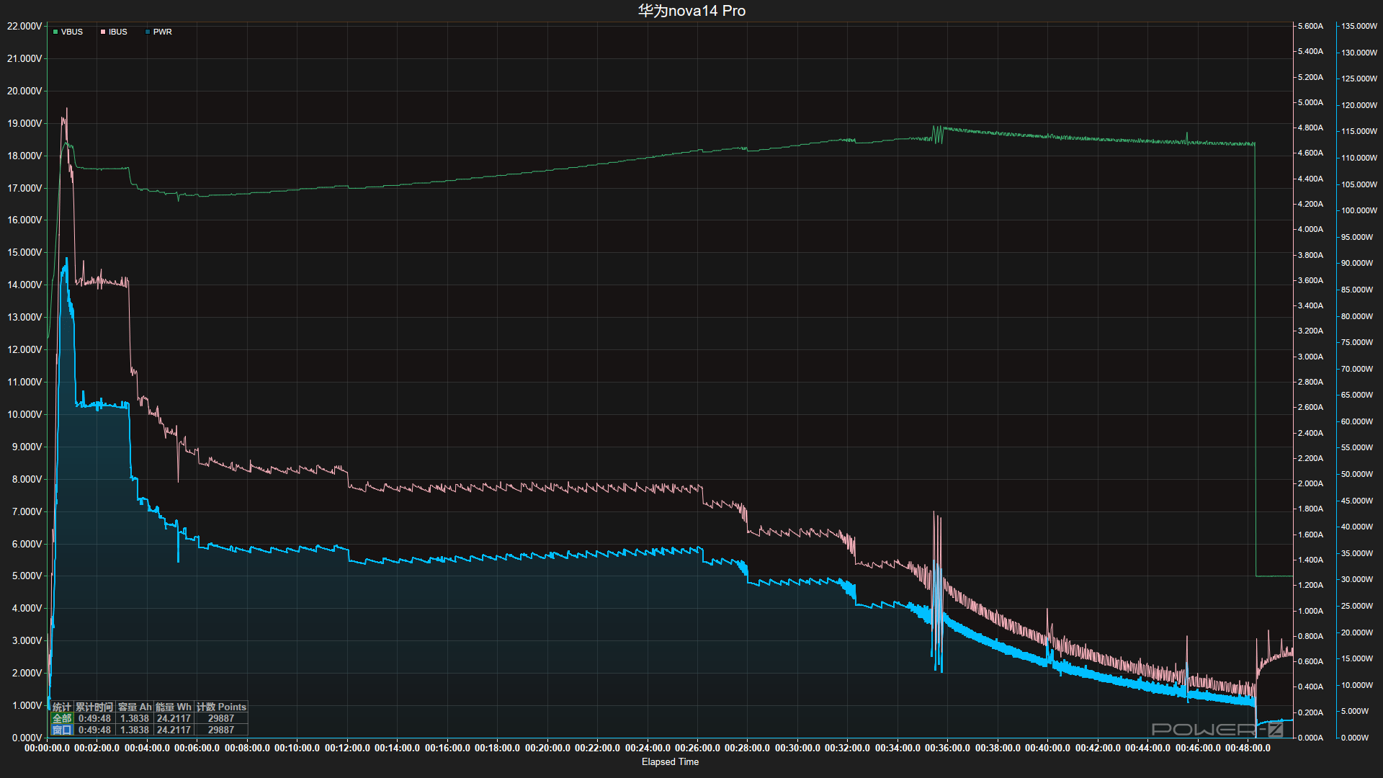Image resolution: width=1383 pixels, height=778 pixels.
Task: Click the pink IBUS legend swatch
Action: coord(103,32)
